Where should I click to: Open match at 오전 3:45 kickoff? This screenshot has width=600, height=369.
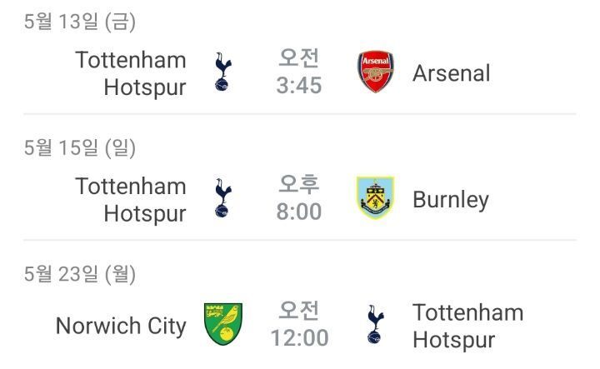click(x=299, y=72)
